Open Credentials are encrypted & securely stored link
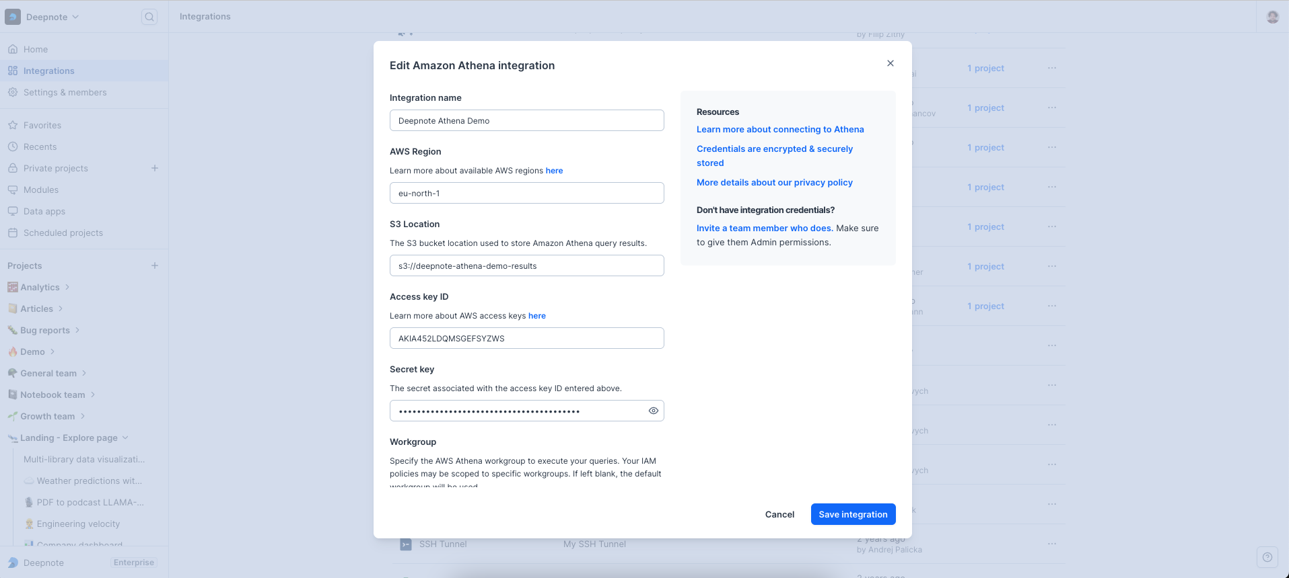 click(x=775, y=156)
